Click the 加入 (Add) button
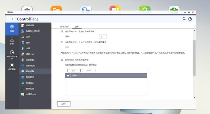Image resolution: width=210 pixels, height=114 pixels. (x=74, y=71)
